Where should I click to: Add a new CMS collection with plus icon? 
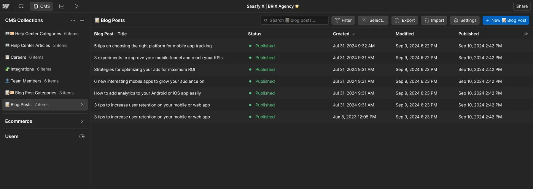[82, 20]
